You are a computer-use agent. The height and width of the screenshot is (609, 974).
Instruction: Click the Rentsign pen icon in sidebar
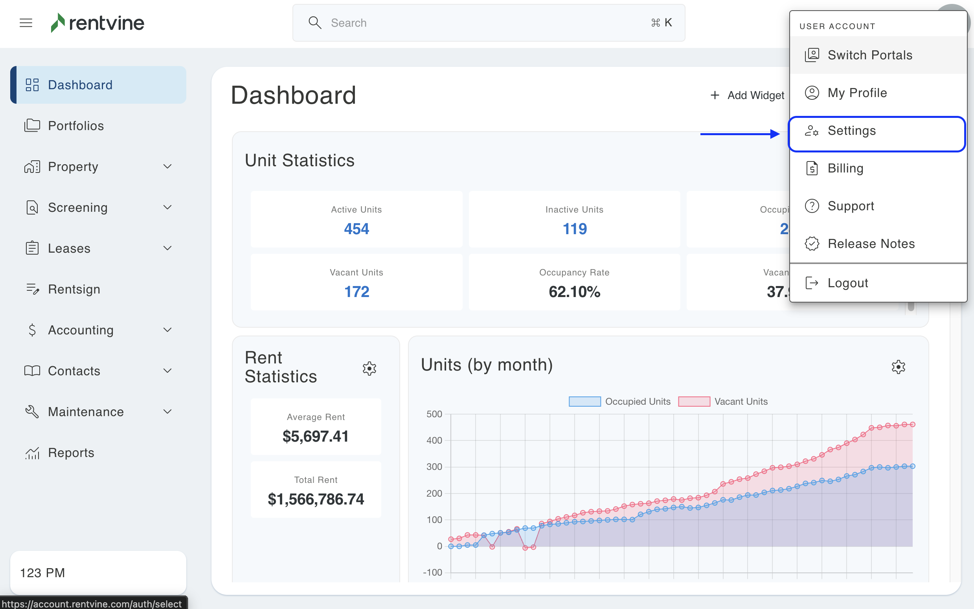(32, 289)
